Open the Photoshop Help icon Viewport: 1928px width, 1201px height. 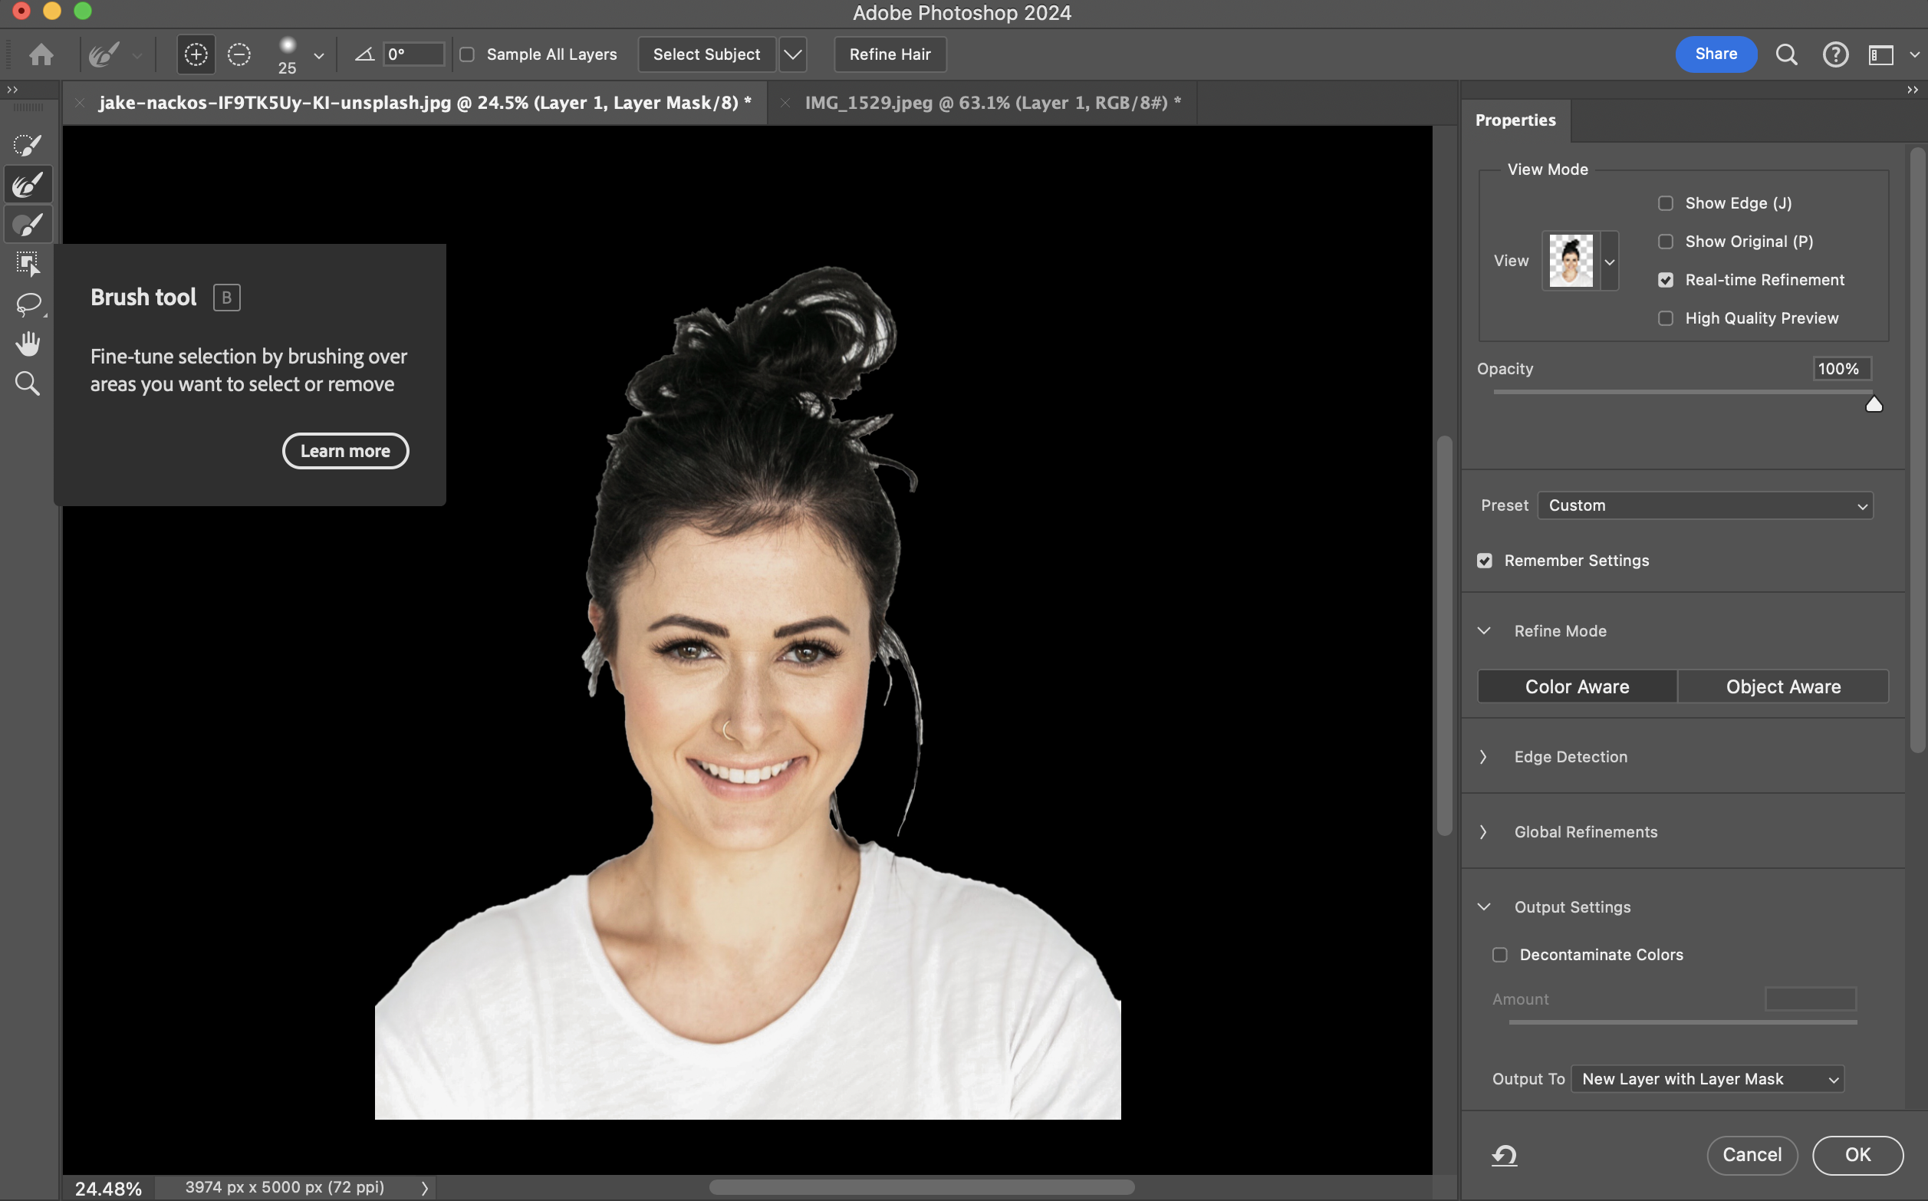(1835, 54)
